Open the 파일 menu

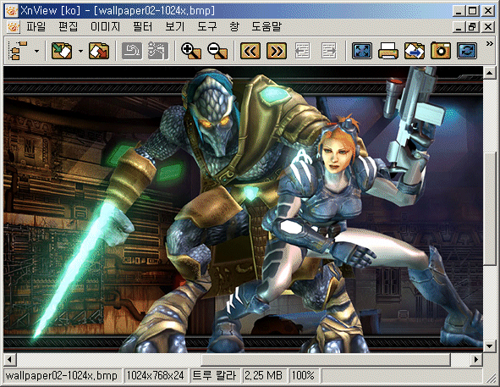tap(36, 26)
